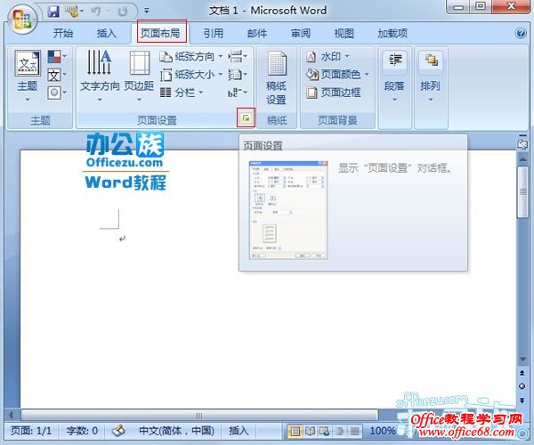This screenshot has height=445, width=534.
Task: Launch 页面设置 dialog launcher arrow
Action: [246, 118]
